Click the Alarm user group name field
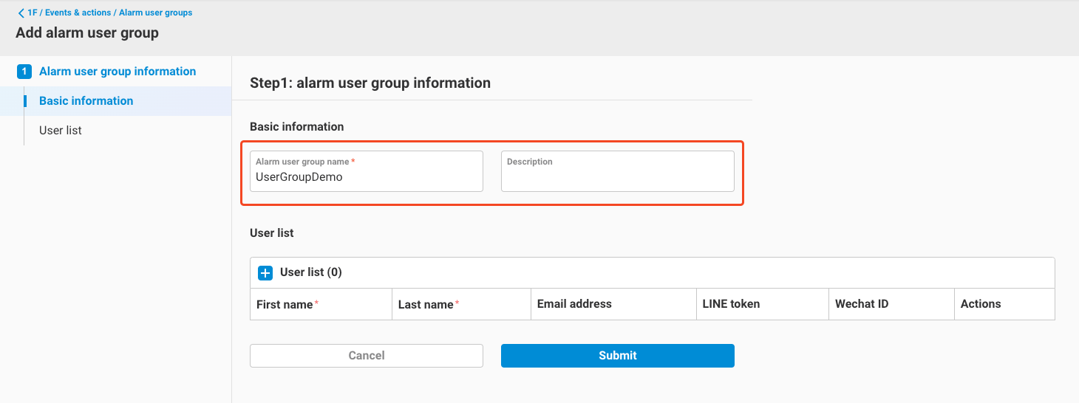 point(366,177)
